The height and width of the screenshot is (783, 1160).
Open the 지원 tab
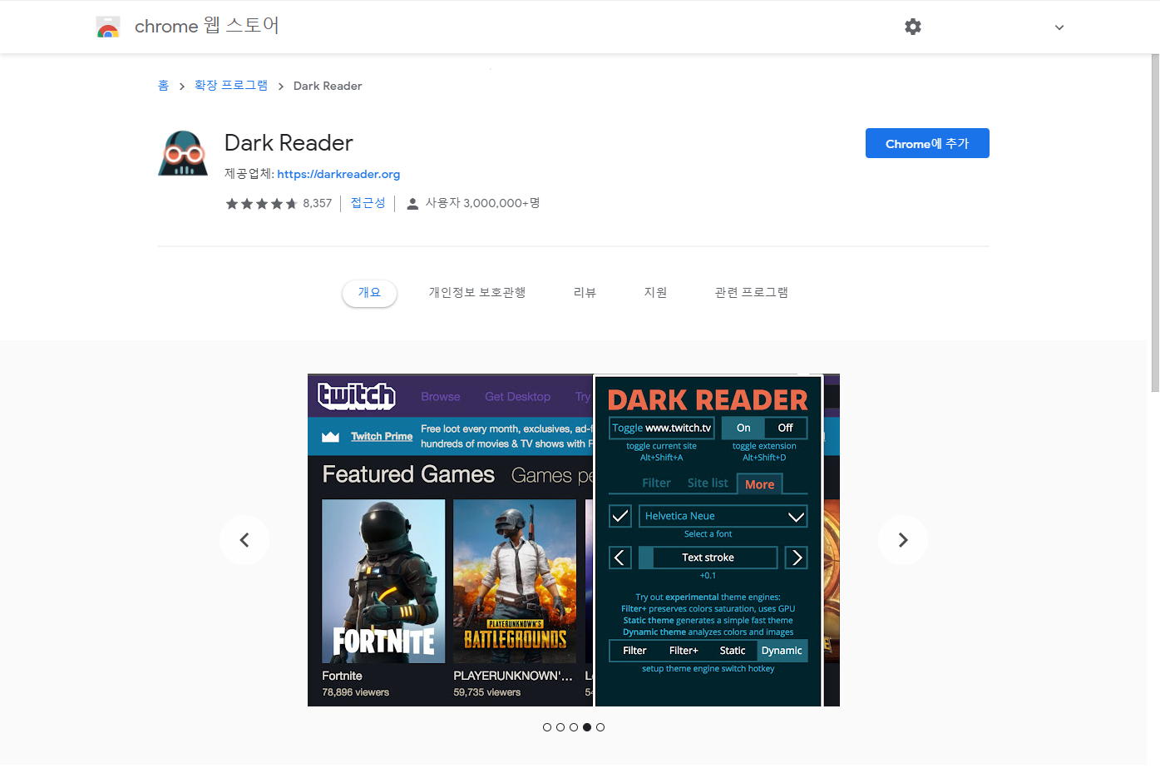pos(655,293)
